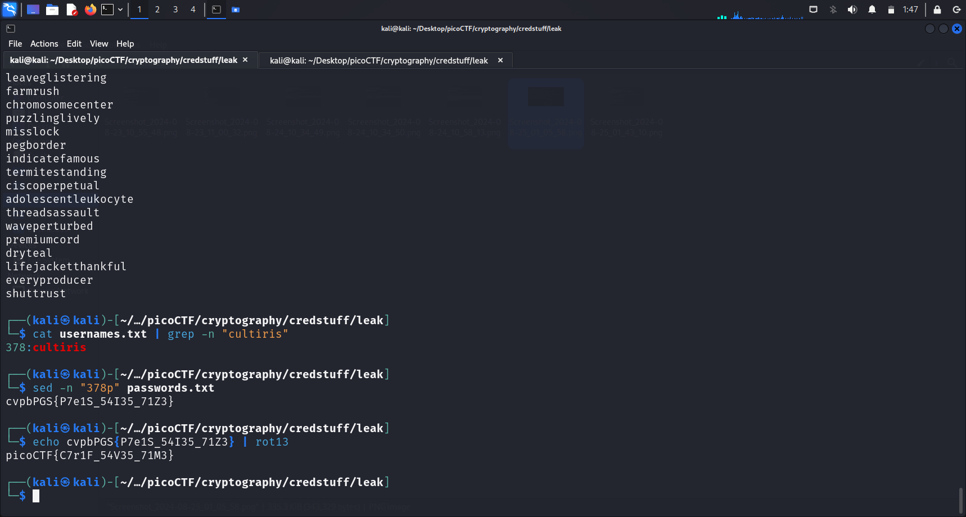Switch to the second terminal tab

[x=378, y=61]
